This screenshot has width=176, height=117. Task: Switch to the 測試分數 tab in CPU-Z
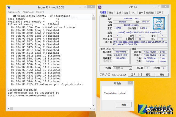(x=150, y=13)
